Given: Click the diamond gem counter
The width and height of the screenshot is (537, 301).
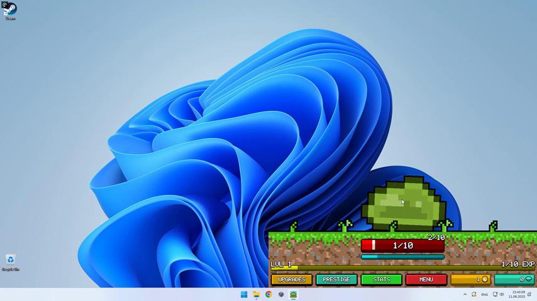Looking at the screenshot, I should point(514,279).
